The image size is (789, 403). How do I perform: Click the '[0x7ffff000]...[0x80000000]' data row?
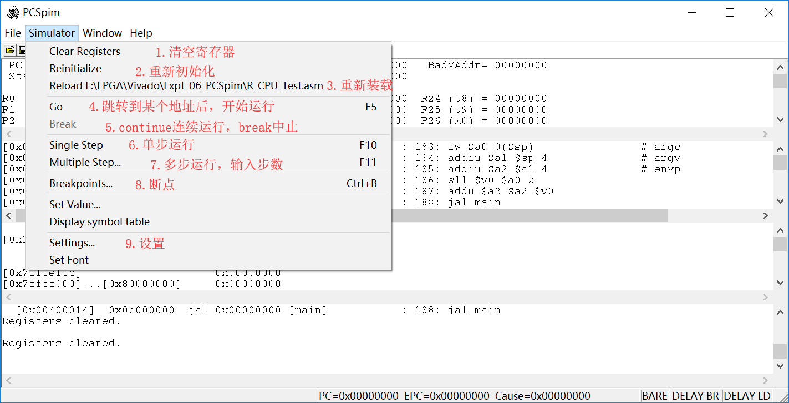tap(142, 284)
